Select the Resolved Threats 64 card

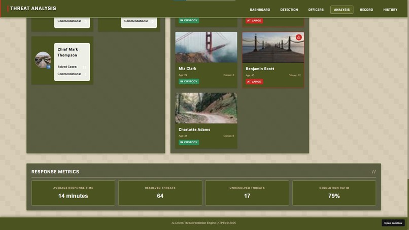tap(160, 193)
